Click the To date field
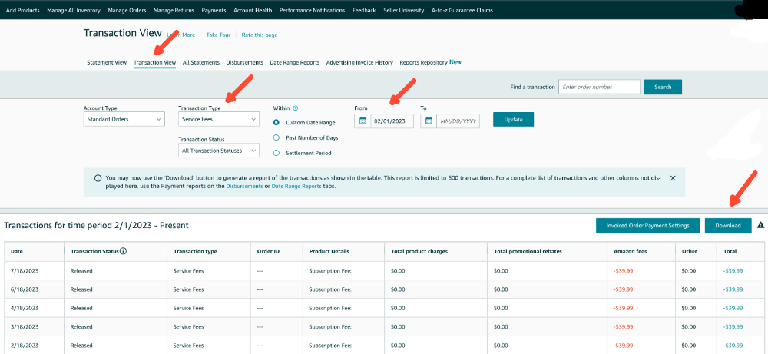Image resolution: width=768 pixels, height=354 pixels. pyautogui.click(x=458, y=121)
